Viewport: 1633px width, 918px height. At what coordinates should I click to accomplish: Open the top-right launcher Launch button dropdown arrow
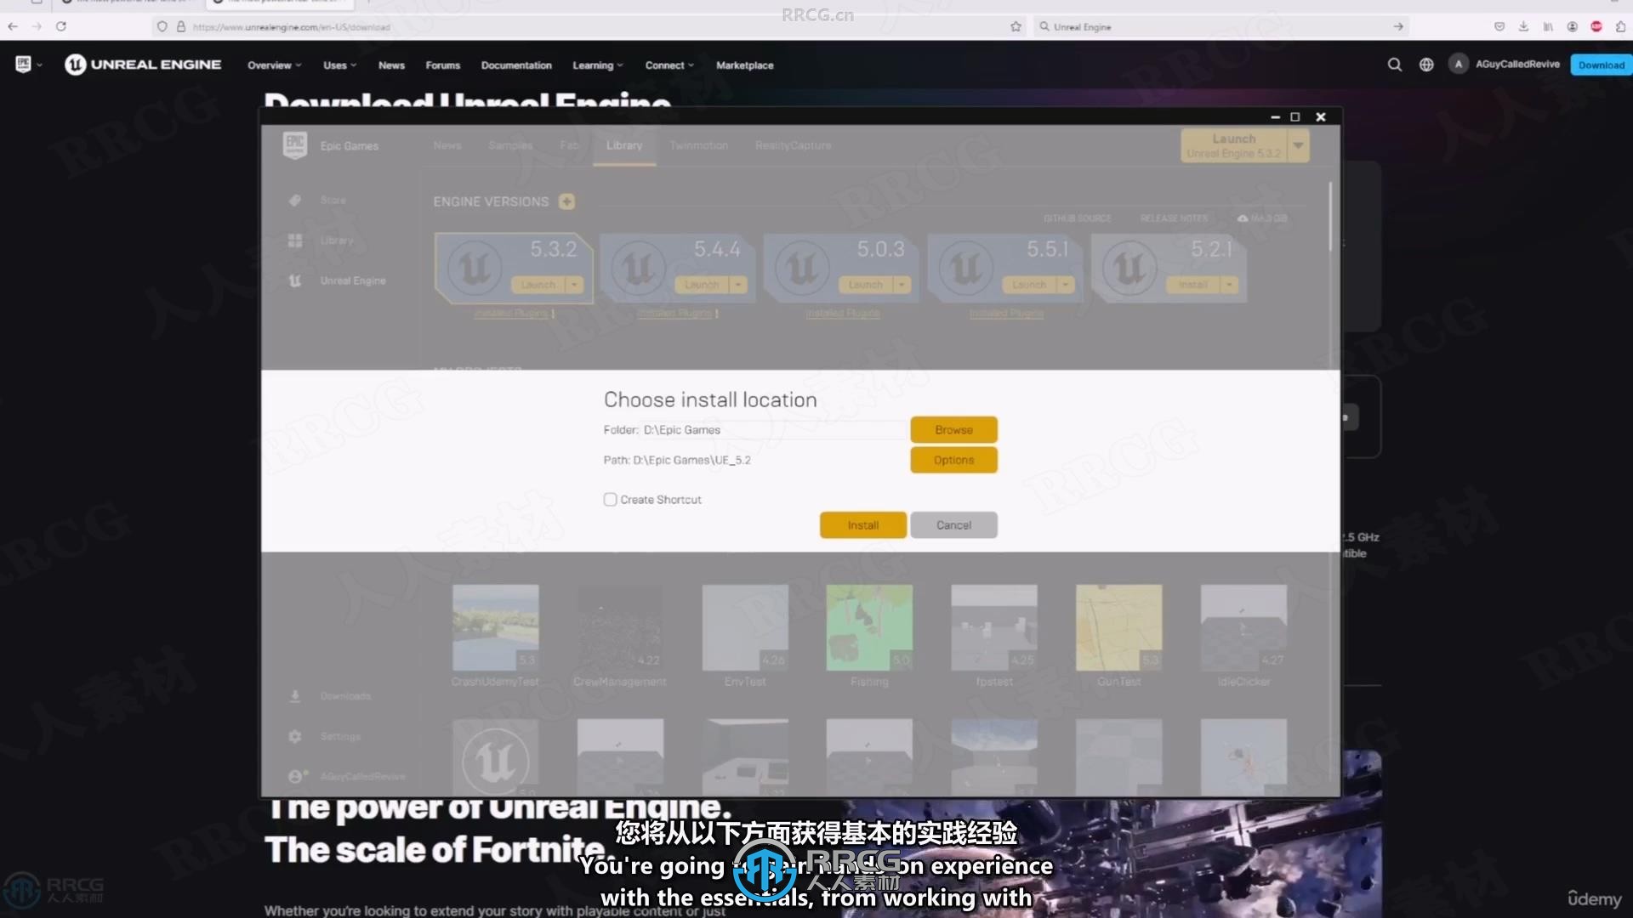pyautogui.click(x=1298, y=145)
